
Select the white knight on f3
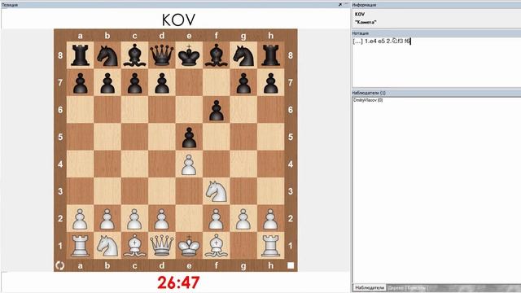tap(217, 191)
